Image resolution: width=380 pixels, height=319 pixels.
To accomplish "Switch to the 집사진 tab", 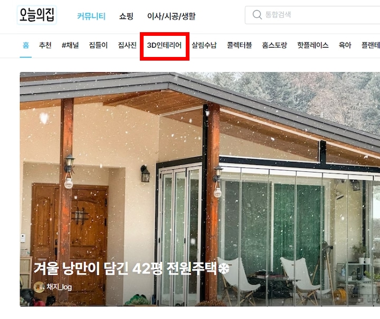I will pyautogui.click(x=127, y=45).
